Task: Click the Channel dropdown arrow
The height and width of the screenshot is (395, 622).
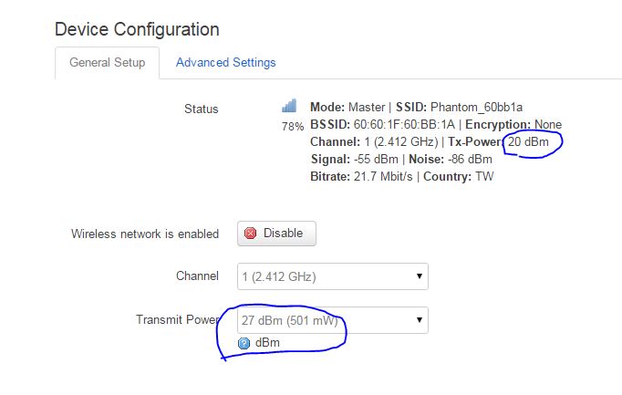Action: pos(419,276)
